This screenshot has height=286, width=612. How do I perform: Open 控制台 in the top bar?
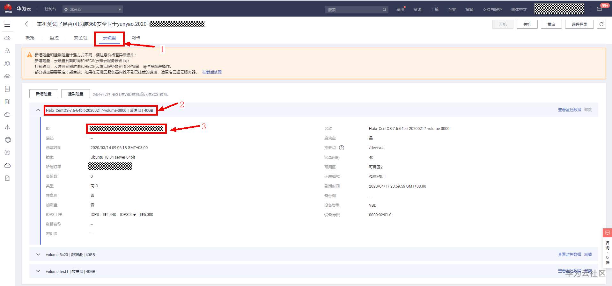pyautogui.click(x=50, y=9)
